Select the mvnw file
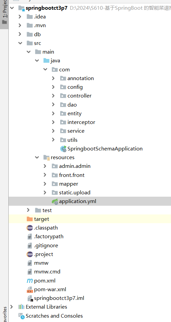 tap(41, 263)
